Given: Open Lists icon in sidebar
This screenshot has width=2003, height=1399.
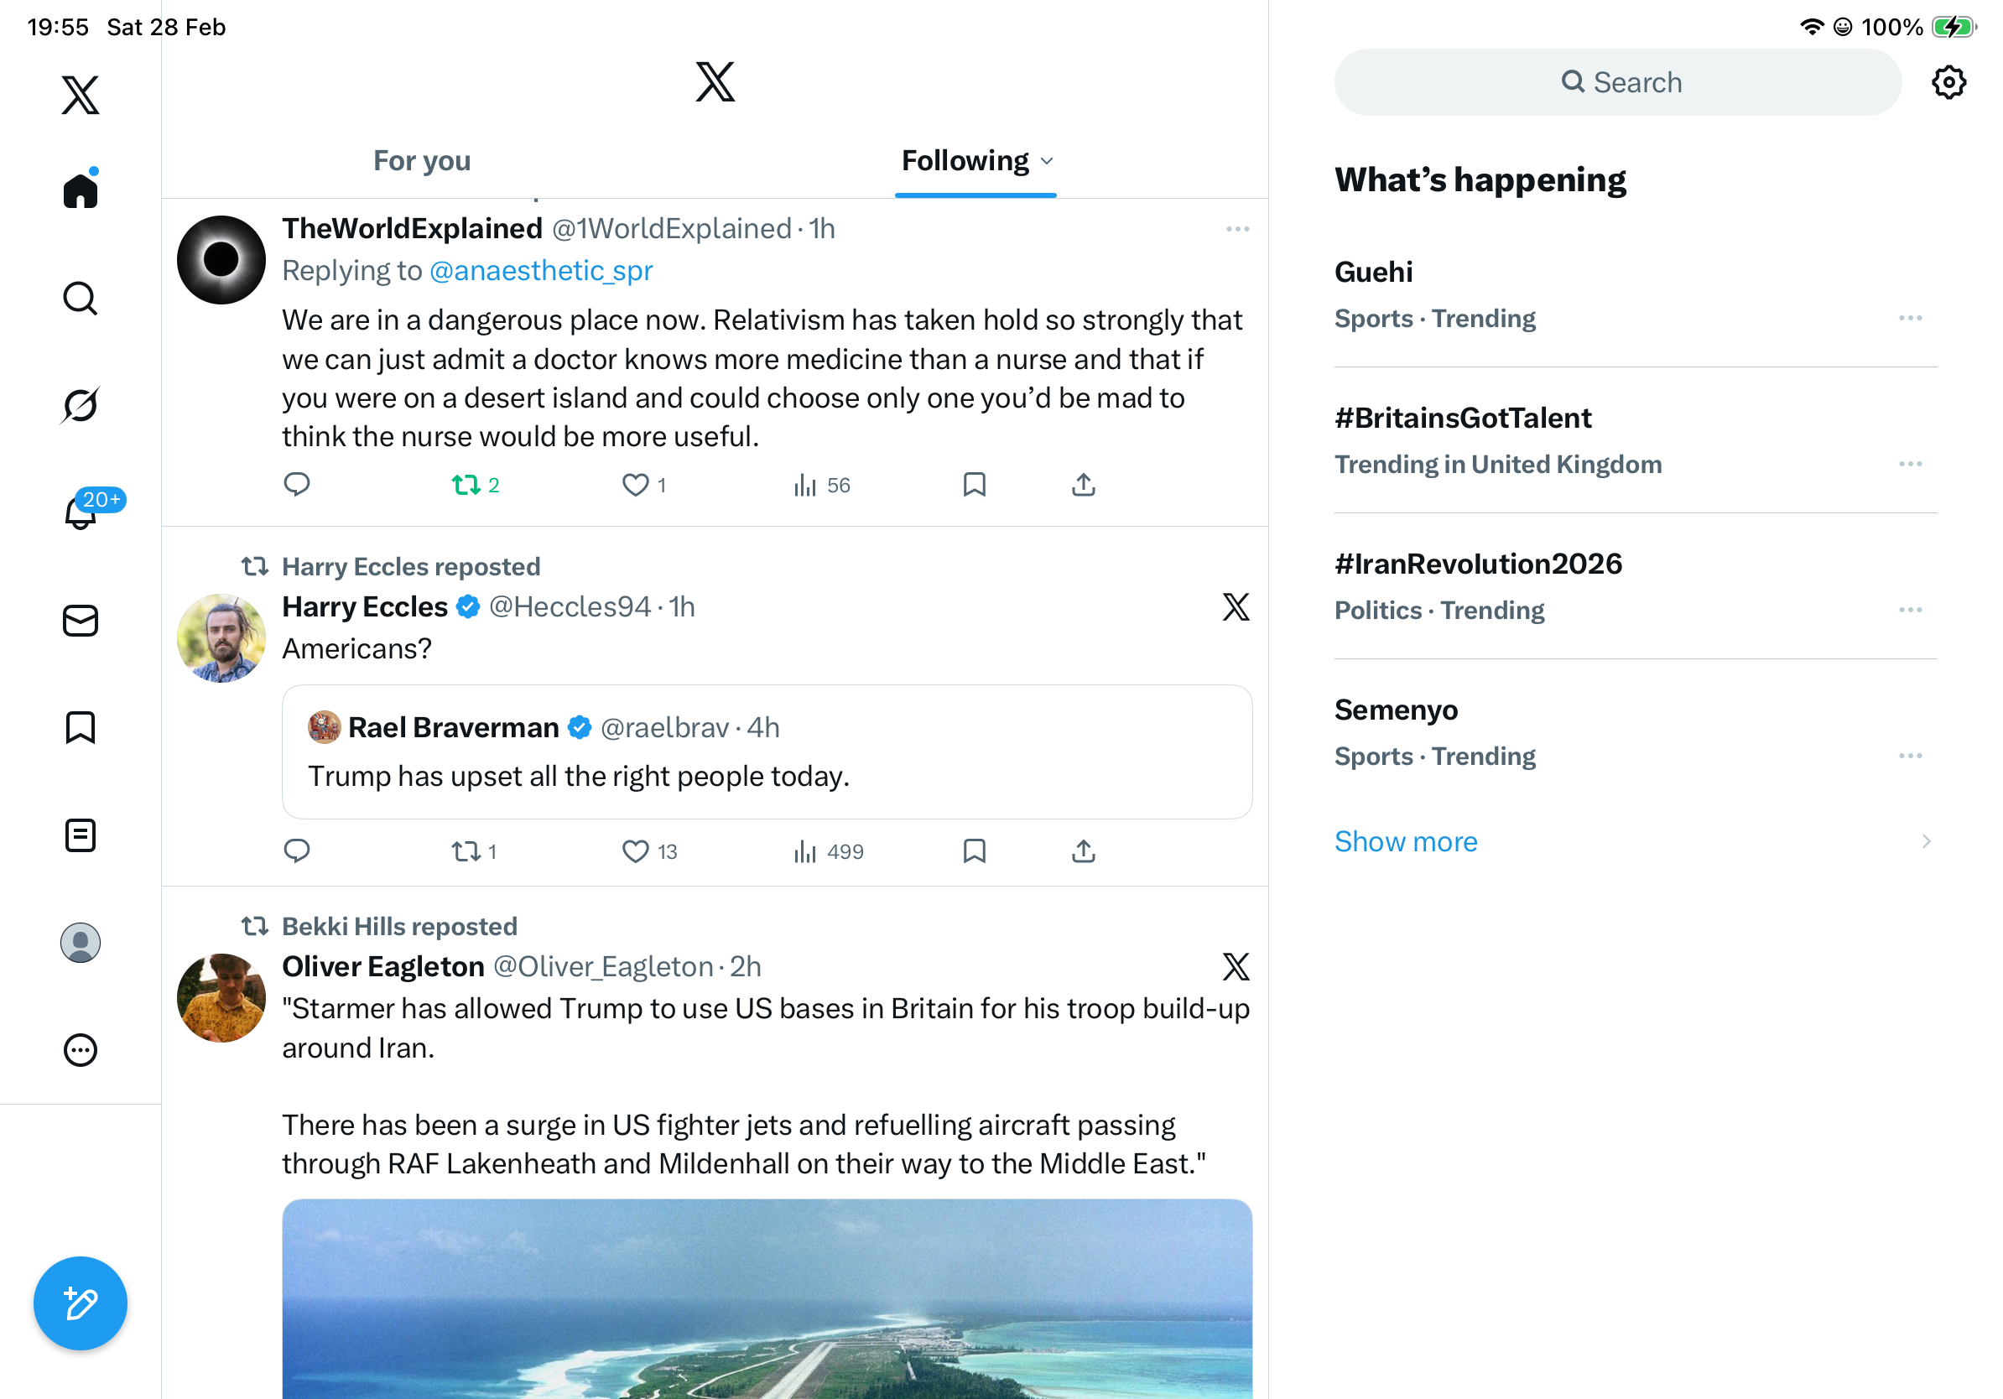Looking at the screenshot, I should (x=81, y=835).
